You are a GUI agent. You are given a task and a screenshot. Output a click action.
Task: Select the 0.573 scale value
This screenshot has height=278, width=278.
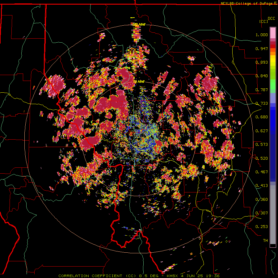pos(262,144)
